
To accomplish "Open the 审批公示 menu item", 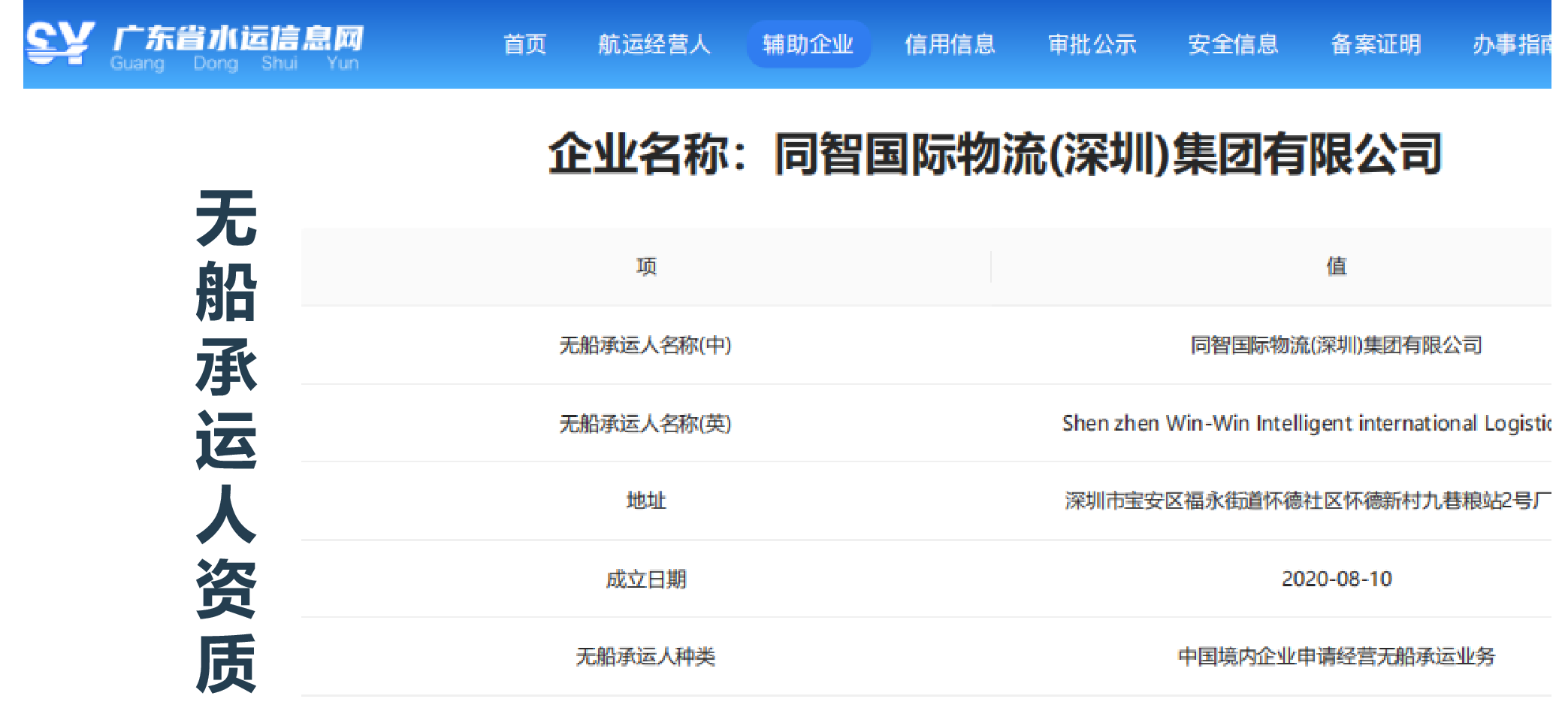I will tap(1092, 44).
